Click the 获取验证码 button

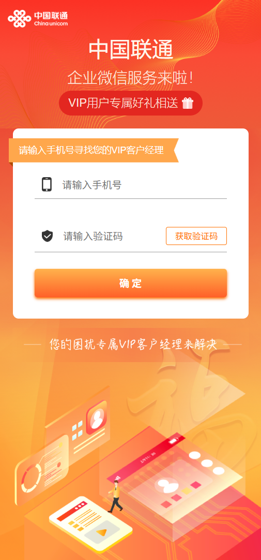tap(196, 236)
